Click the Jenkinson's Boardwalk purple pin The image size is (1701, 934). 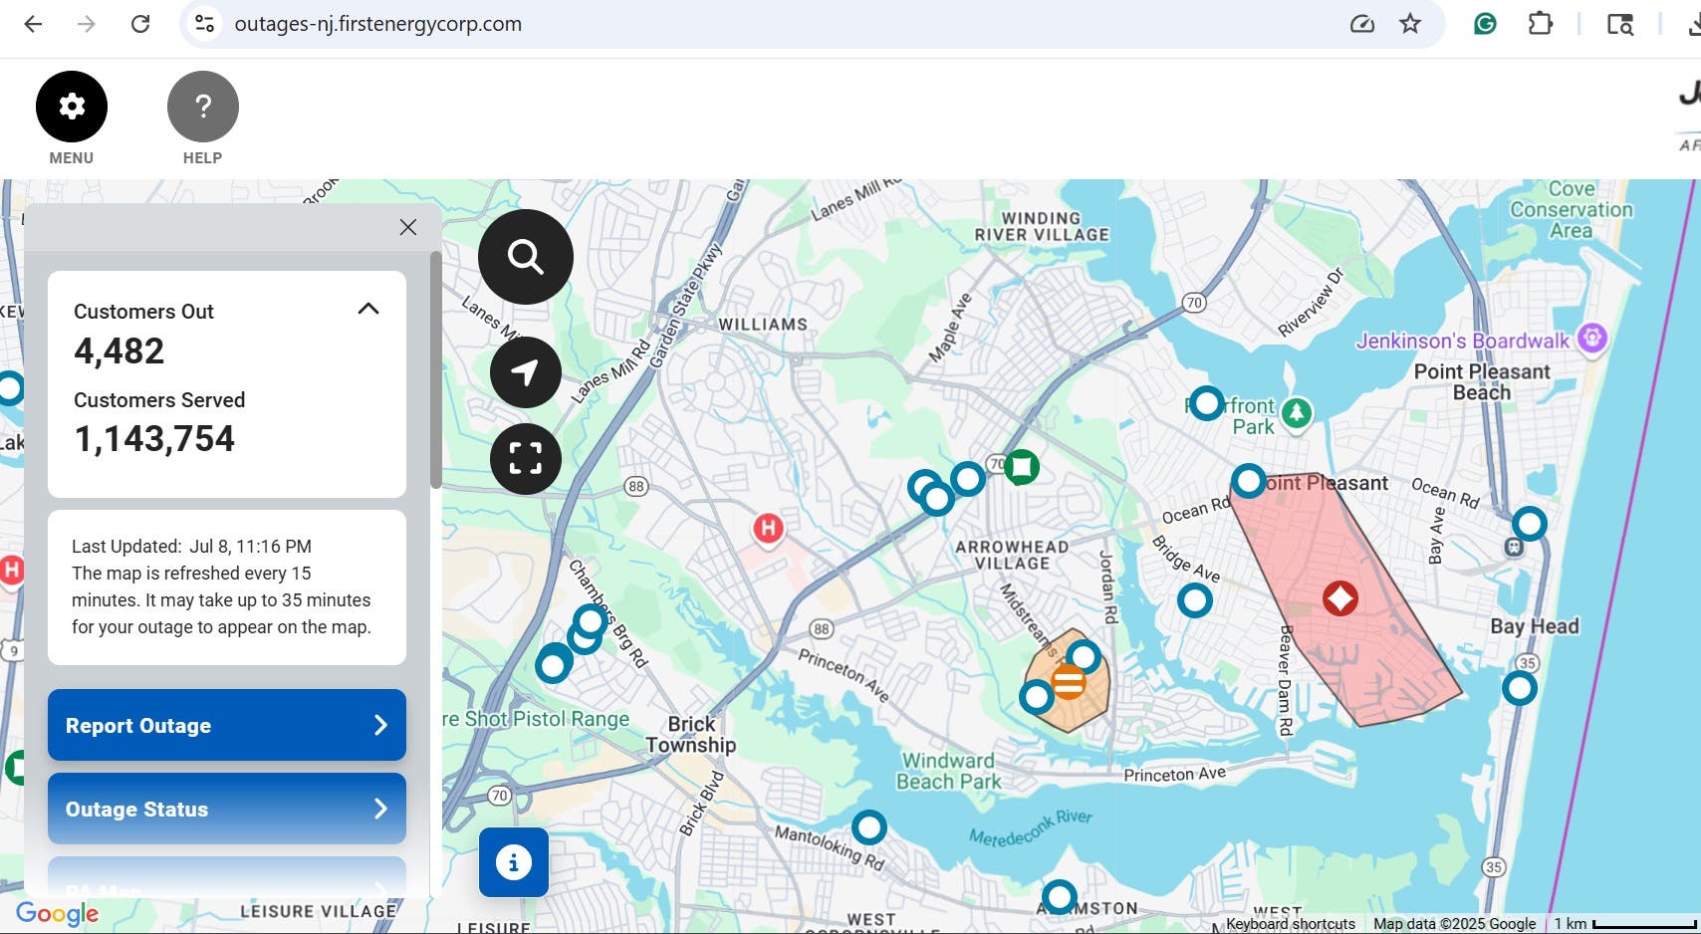(1592, 339)
